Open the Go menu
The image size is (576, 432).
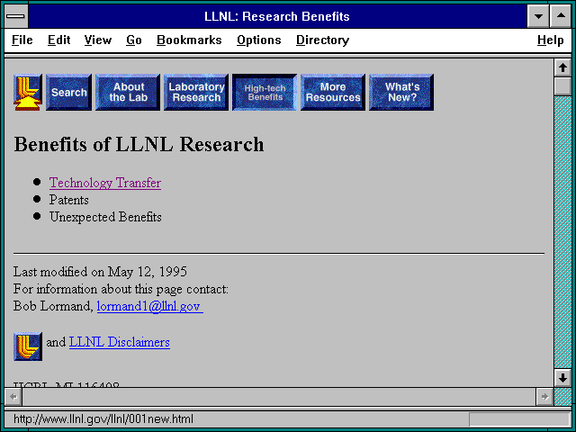(134, 40)
